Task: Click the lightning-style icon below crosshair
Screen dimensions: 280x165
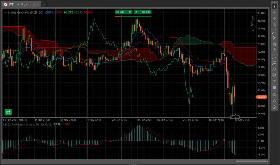Action: click(x=274, y=19)
